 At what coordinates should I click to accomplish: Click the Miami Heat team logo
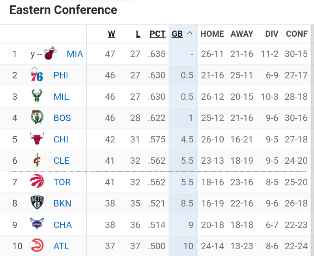click(49, 54)
